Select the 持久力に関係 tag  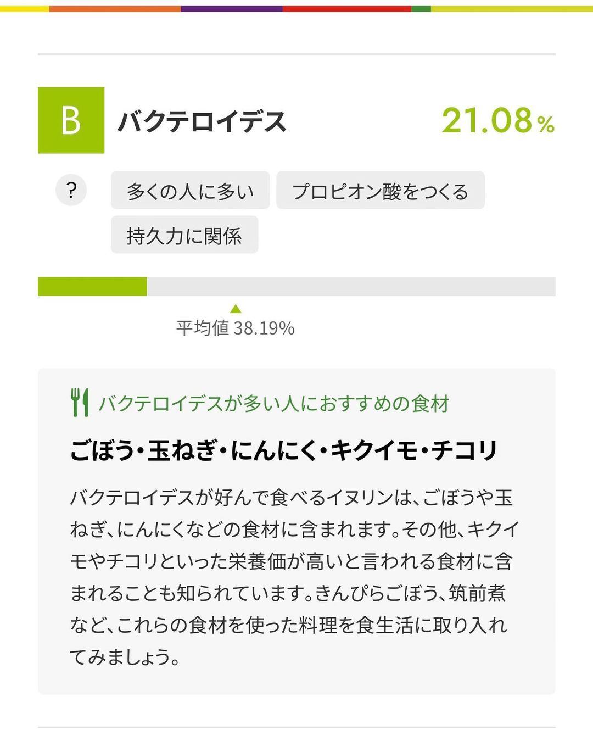184,235
